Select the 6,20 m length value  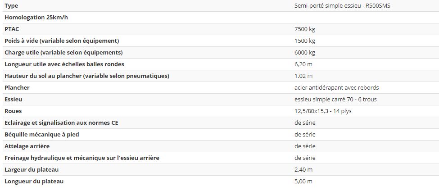[303, 64]
